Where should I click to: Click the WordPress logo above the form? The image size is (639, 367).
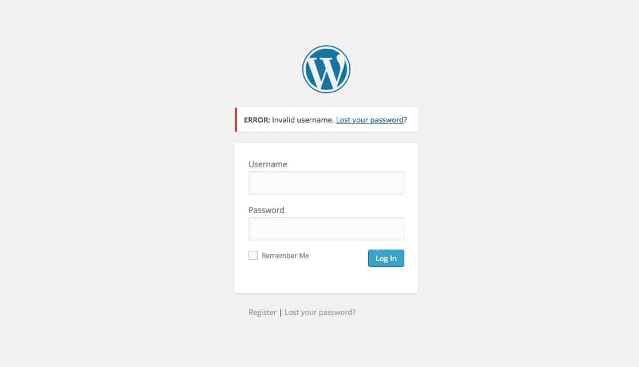(326, 69)
